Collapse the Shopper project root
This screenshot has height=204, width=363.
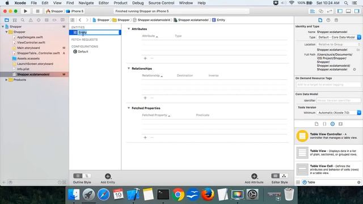coord(3,27)
